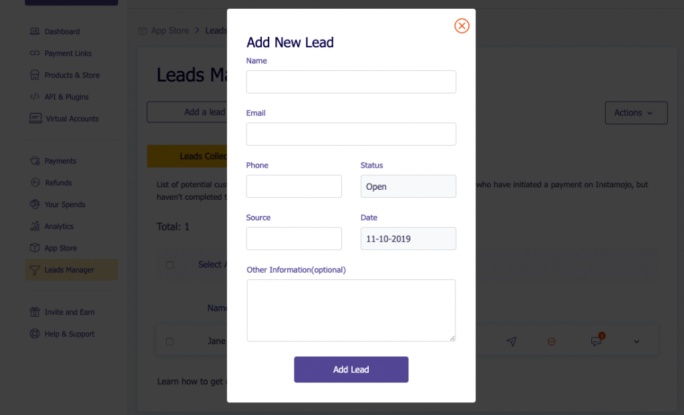Click the Payment Links icon
684x415 pixels.
[35, 53]
